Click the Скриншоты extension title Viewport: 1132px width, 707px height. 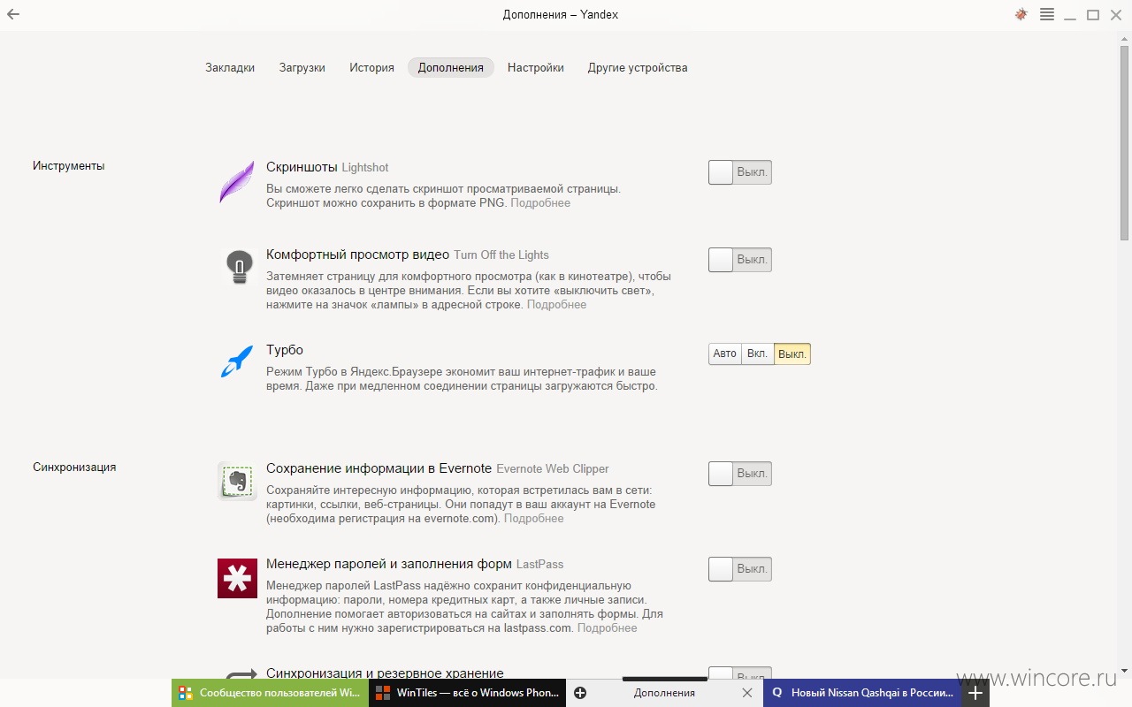pos(302,167)
